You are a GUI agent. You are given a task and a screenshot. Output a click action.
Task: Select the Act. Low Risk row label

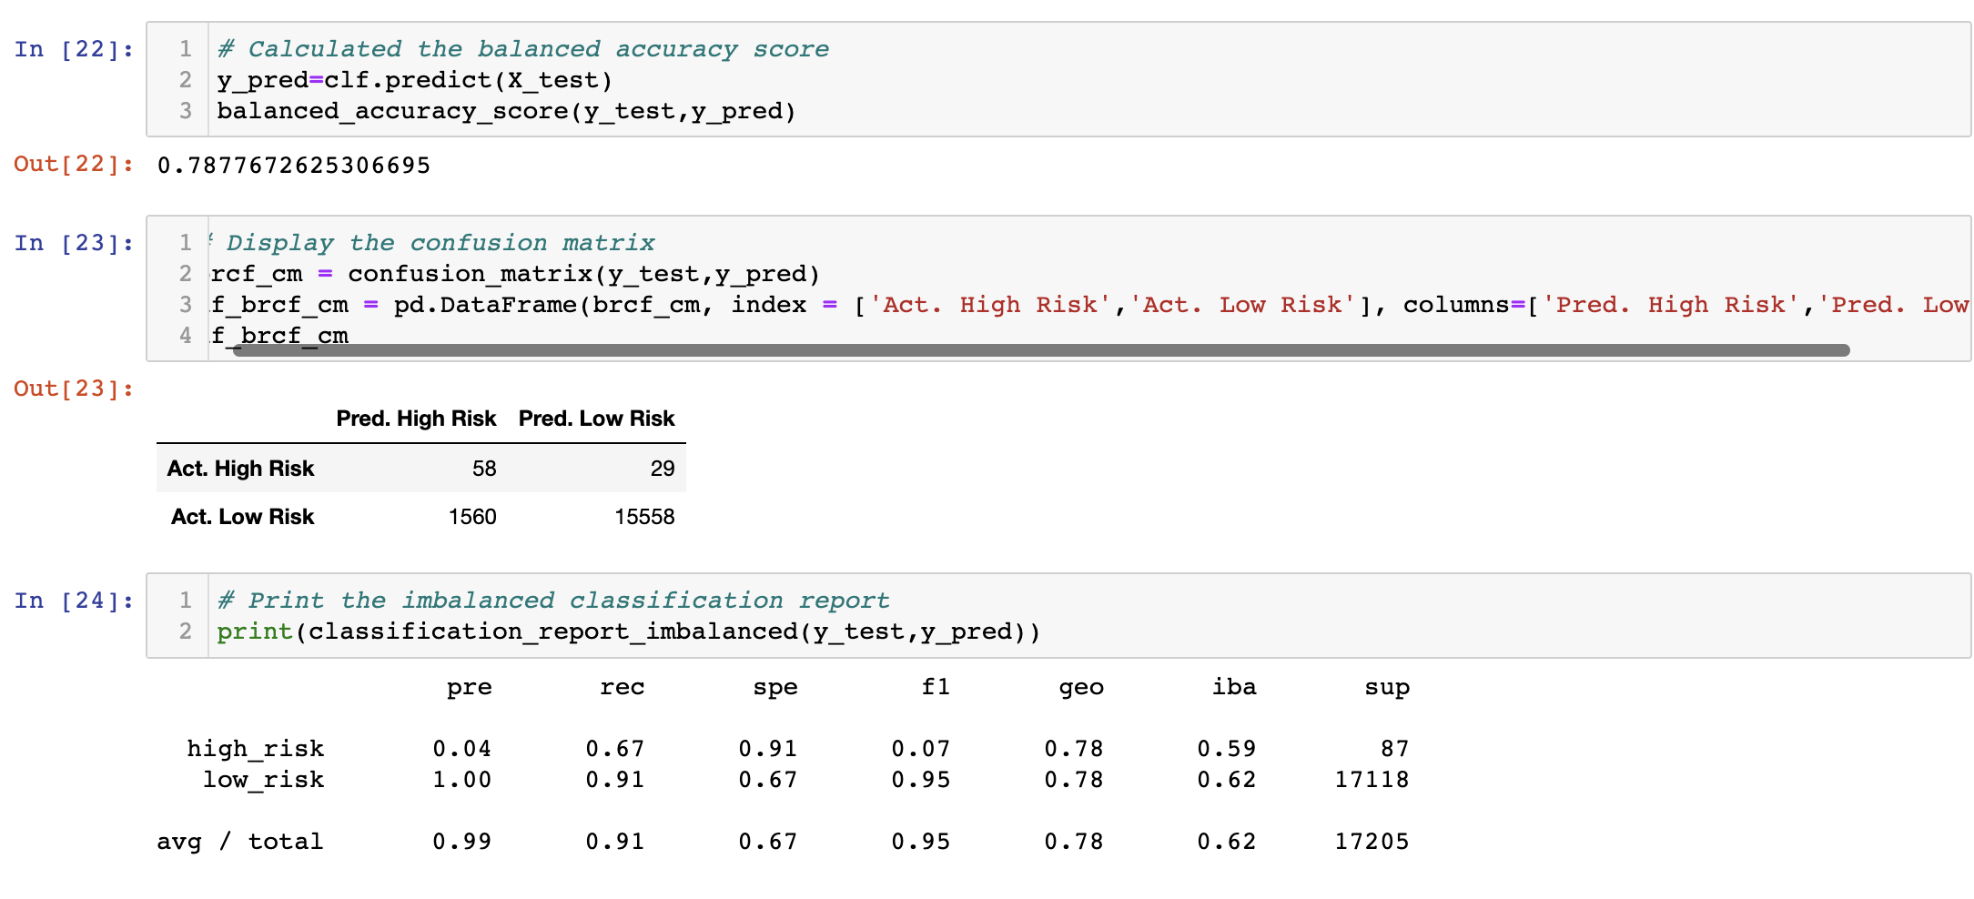click(241, 516)
